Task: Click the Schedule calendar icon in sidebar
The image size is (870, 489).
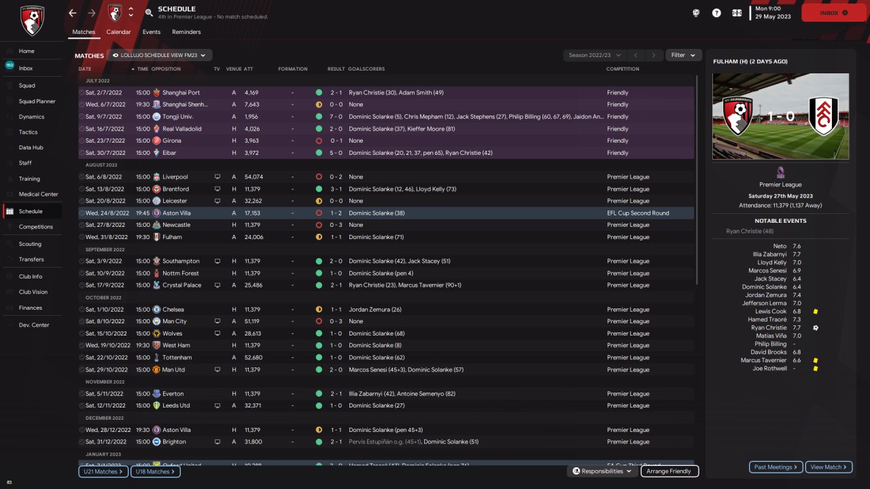Action: (x=10, y=211)
